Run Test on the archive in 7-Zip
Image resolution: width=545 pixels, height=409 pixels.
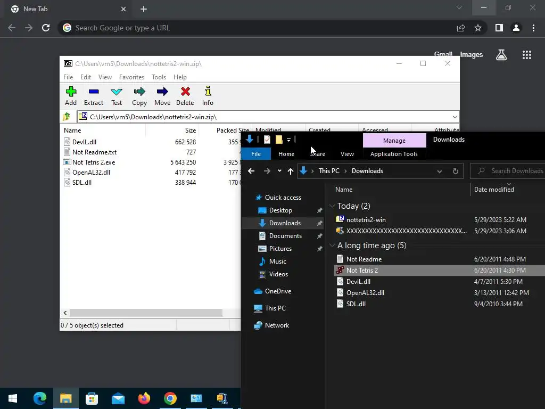pyautogui.click(x=117, y=96)
